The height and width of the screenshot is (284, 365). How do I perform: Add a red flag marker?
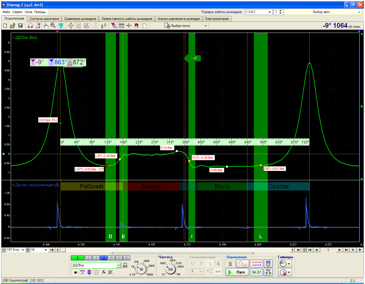137,26
